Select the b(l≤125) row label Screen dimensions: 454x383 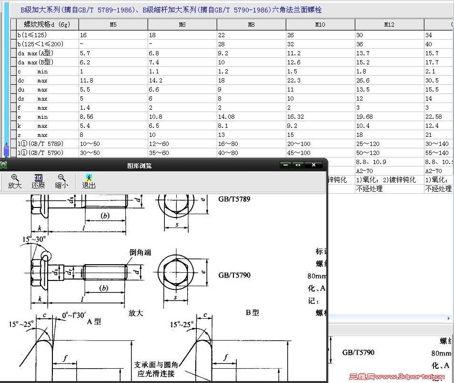pyautogui.click(x=48, y=35)
